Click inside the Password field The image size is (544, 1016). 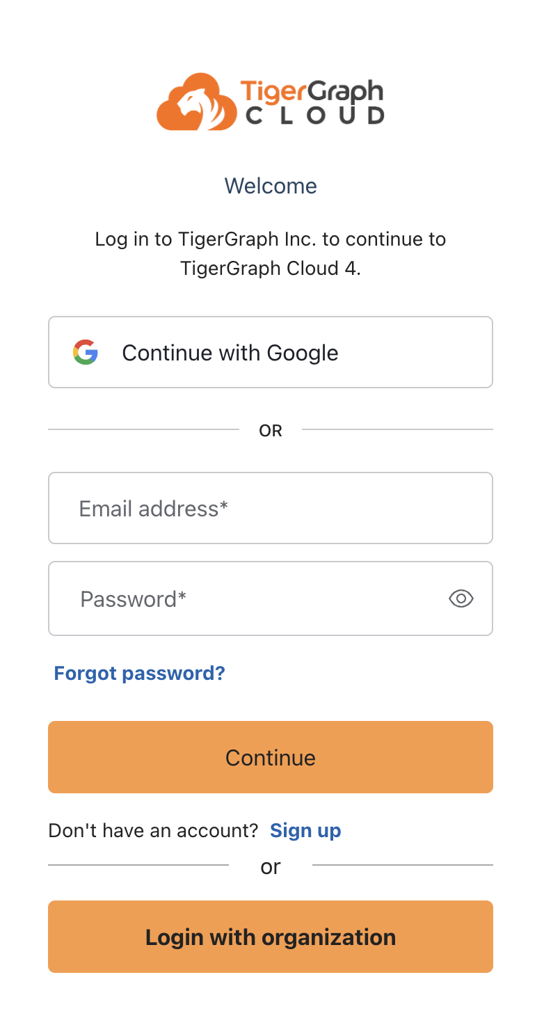point(243,598)
